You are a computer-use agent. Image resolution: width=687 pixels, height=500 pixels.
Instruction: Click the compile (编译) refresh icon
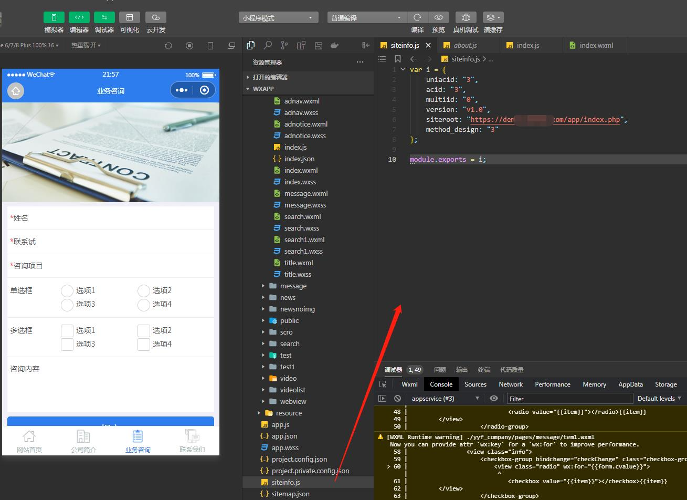[x=417, y=17]
